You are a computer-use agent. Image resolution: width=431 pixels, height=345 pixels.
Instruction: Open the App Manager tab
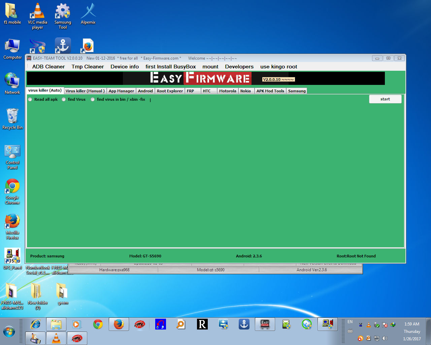(x=121, y=91)
